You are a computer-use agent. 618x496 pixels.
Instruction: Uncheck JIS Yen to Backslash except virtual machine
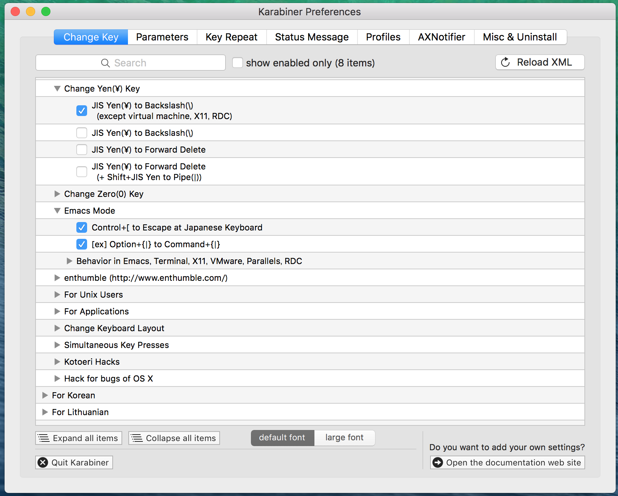point(82,111)
